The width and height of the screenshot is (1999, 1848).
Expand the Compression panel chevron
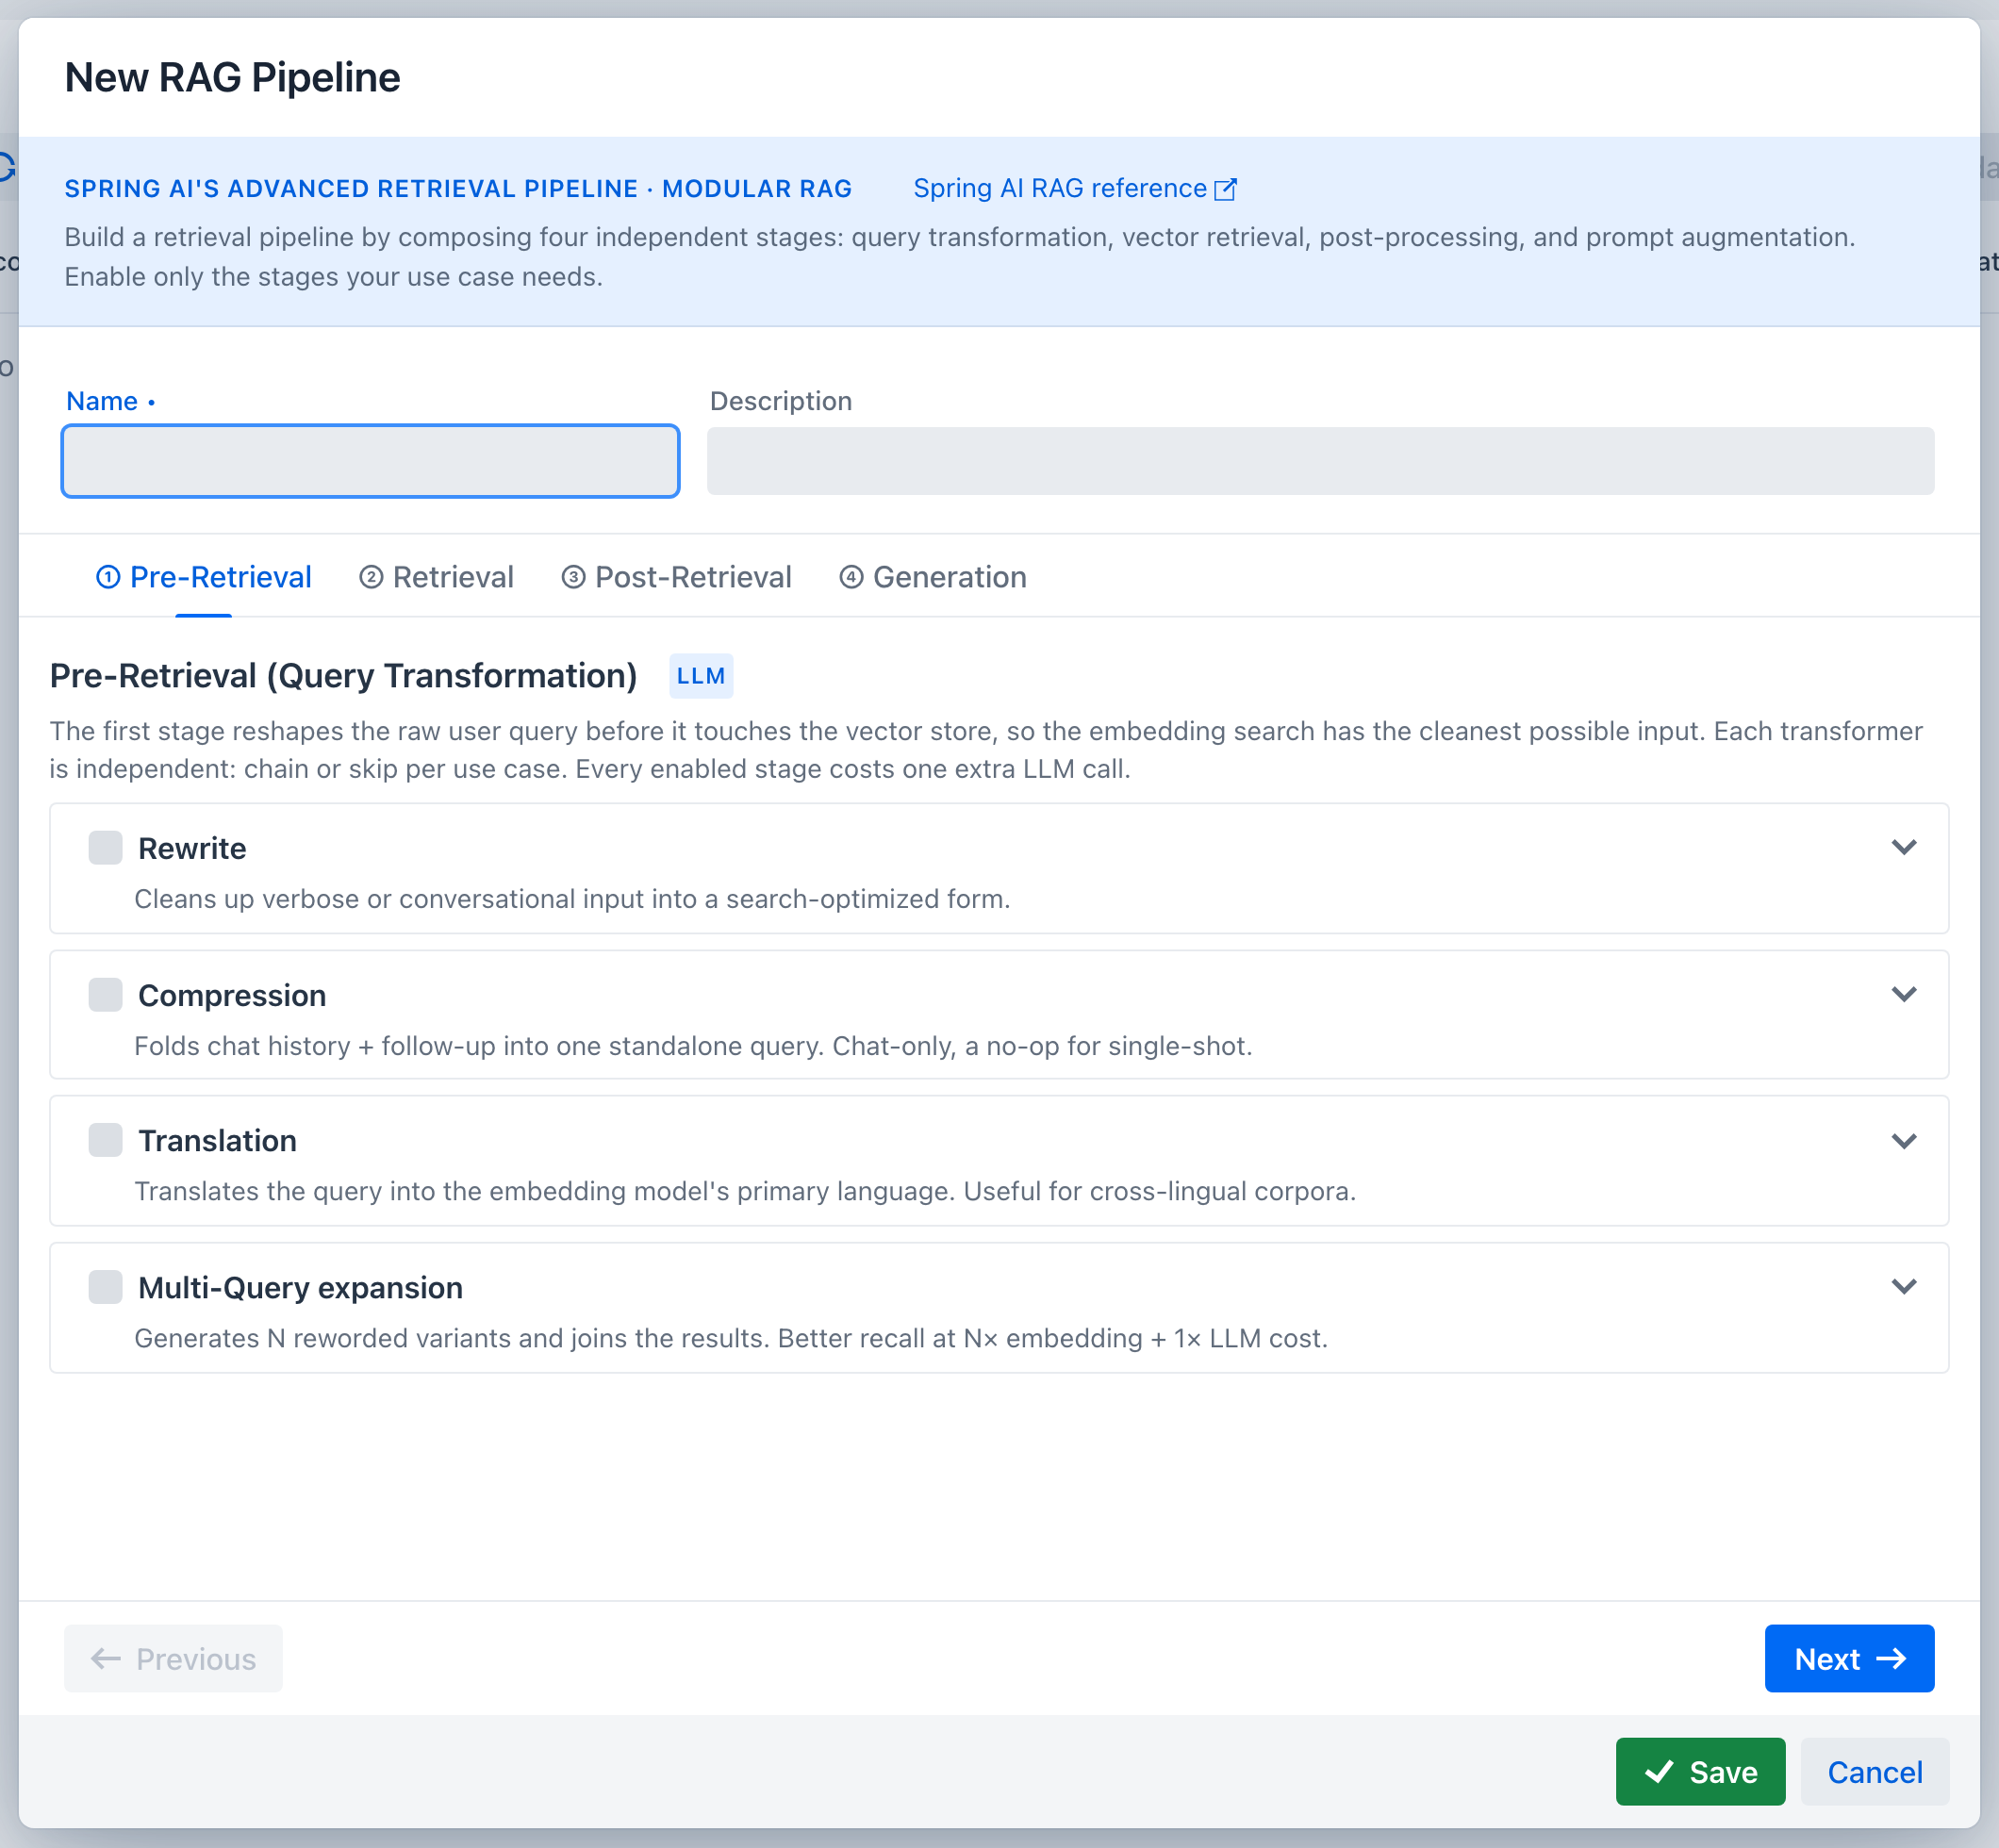click(x=1903, y=994)
